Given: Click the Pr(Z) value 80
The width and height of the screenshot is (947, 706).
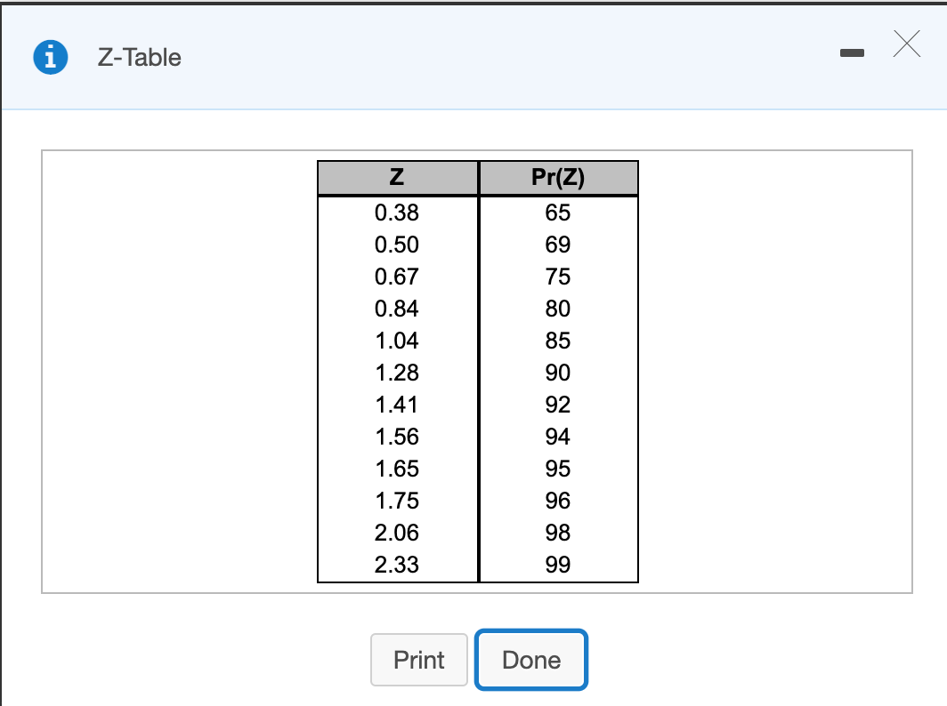Looking at the screenshot, I should [x=558, y=309].
